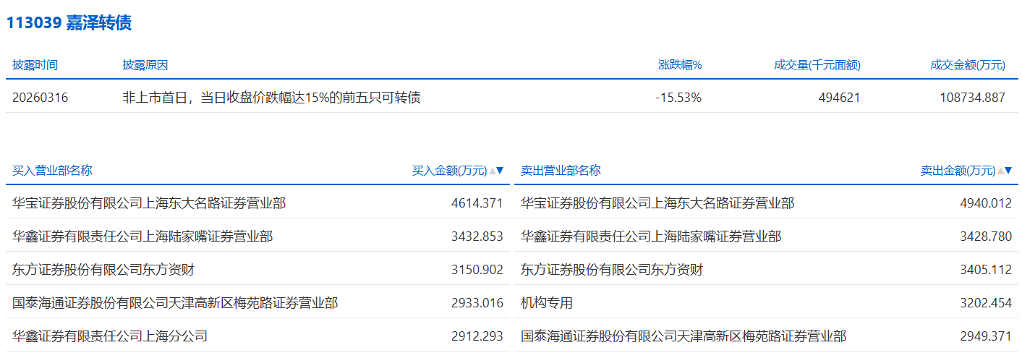Image resolution: width=1022 pixels, height=358 pixels.
Task: Click the 成交量(千元面额) header
Action: tap(817, 65)
